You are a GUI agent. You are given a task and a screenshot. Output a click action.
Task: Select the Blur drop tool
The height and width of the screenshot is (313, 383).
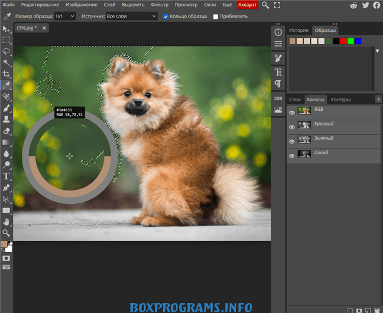pyautogui.click(x=6, y=153)
